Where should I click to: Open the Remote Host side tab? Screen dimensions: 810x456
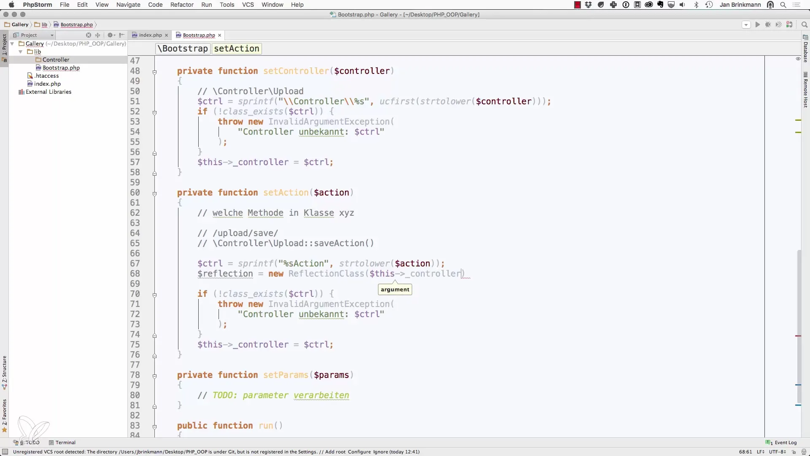[805, 90]
